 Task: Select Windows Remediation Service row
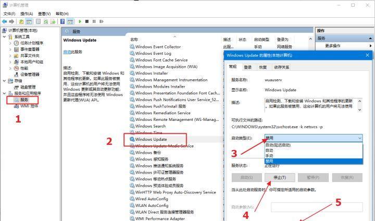click(160, 113)
